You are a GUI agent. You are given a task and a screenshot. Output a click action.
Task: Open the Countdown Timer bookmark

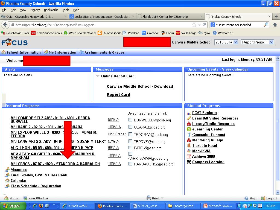[x=15, y=33]
